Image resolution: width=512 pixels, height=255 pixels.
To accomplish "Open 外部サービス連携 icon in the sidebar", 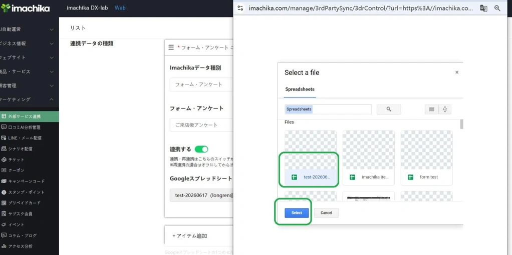I will point(4,116).
